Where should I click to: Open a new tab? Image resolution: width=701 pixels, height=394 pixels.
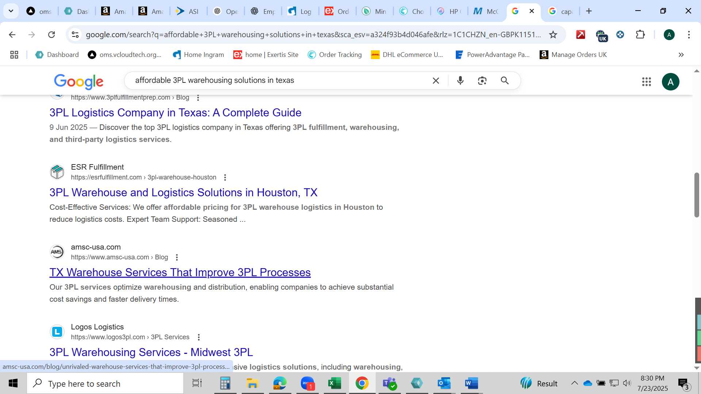point(589,11)
